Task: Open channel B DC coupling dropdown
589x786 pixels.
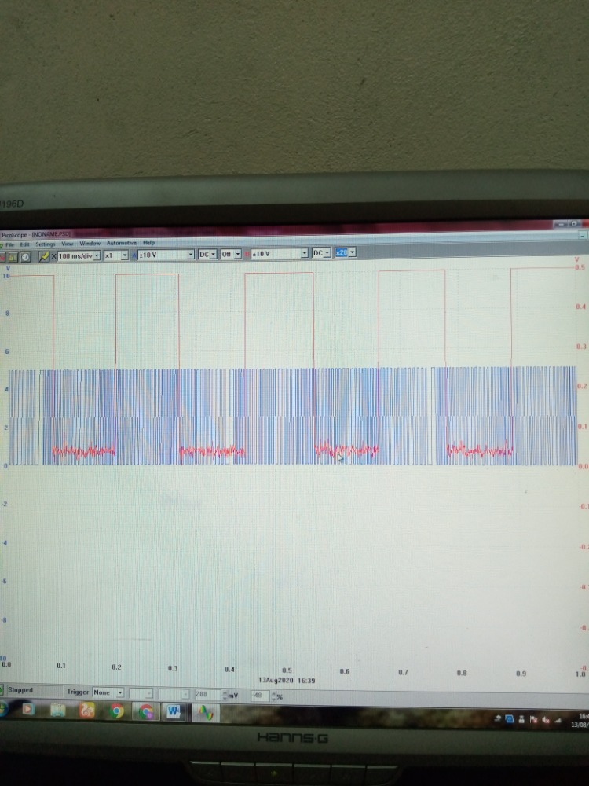Action: (x=321, y=253)
